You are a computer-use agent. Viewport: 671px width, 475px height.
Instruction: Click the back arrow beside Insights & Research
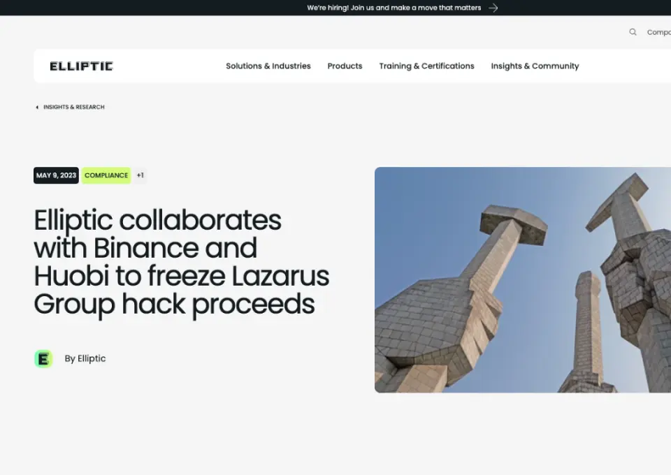(x=37, y=107)
